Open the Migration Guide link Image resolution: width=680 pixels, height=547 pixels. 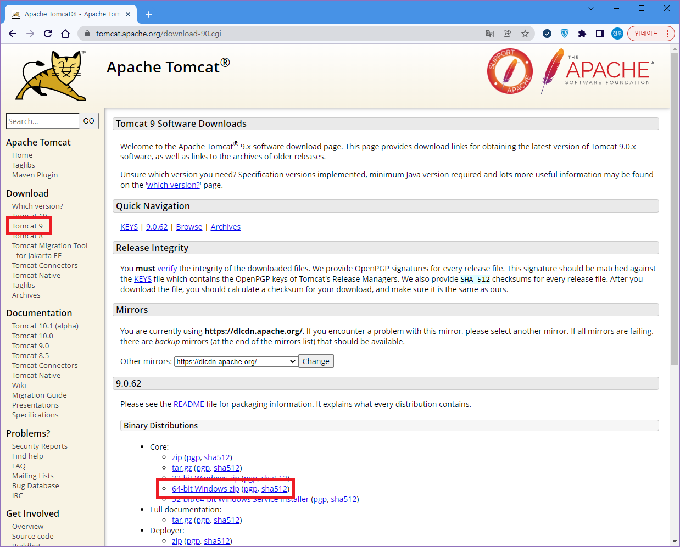pos(40,395)
